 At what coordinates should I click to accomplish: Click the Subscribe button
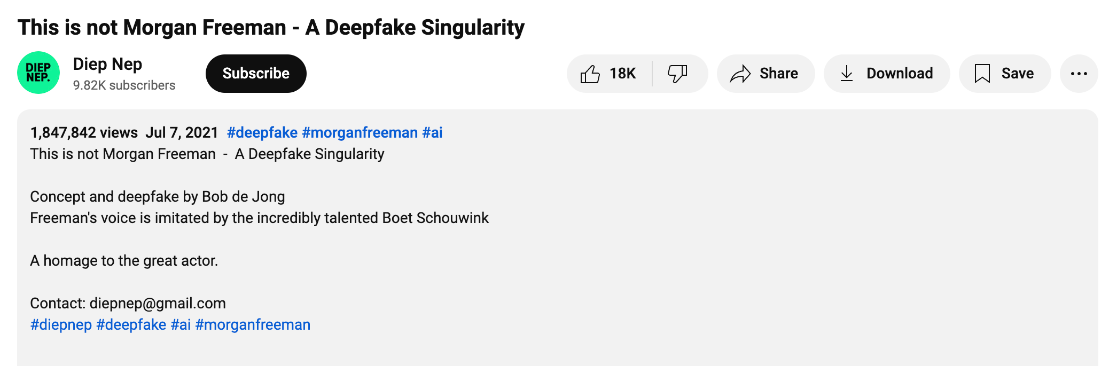click(255, 73)
